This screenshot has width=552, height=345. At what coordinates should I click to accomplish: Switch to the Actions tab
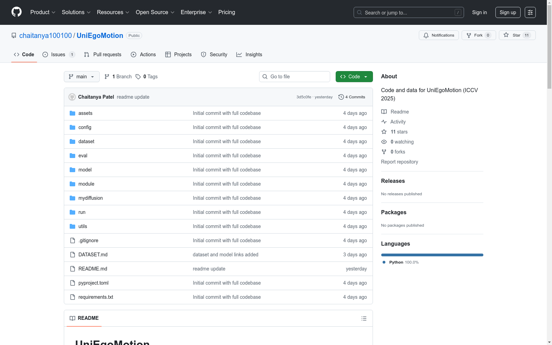(144, 55)
